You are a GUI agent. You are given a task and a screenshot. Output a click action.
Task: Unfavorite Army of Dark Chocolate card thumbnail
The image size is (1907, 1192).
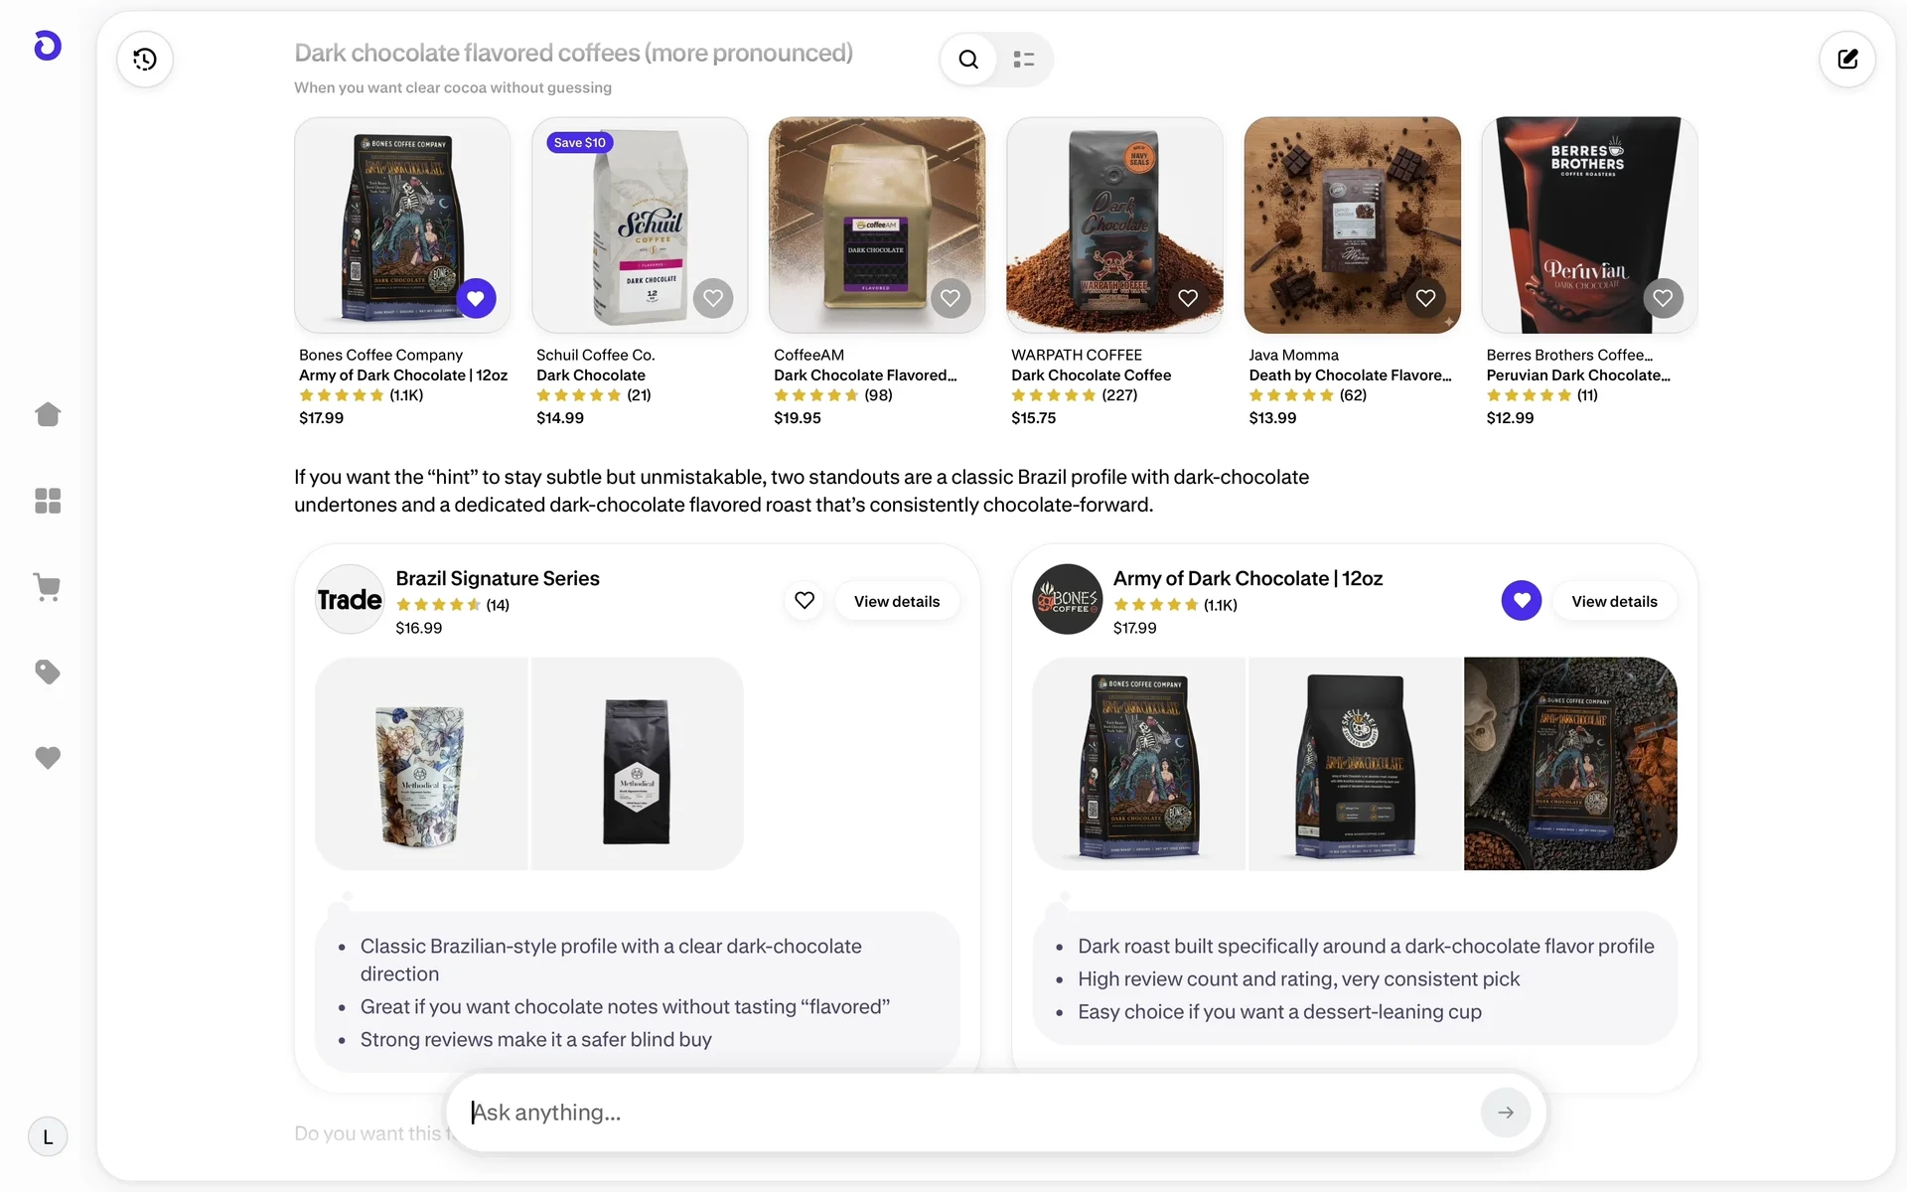[x=476, y=298]
